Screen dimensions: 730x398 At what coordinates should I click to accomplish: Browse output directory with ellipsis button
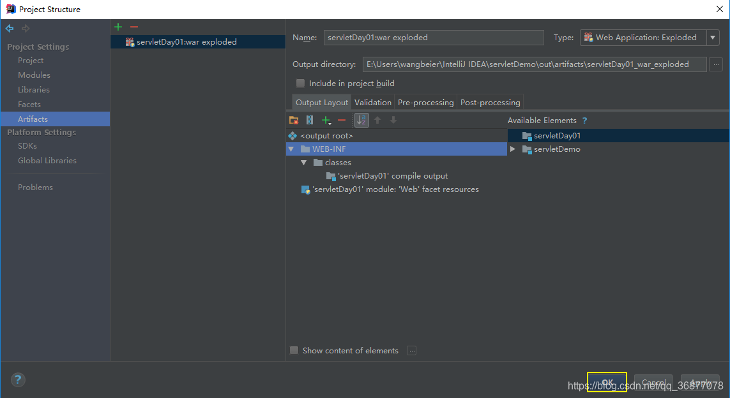coord(716,64)
